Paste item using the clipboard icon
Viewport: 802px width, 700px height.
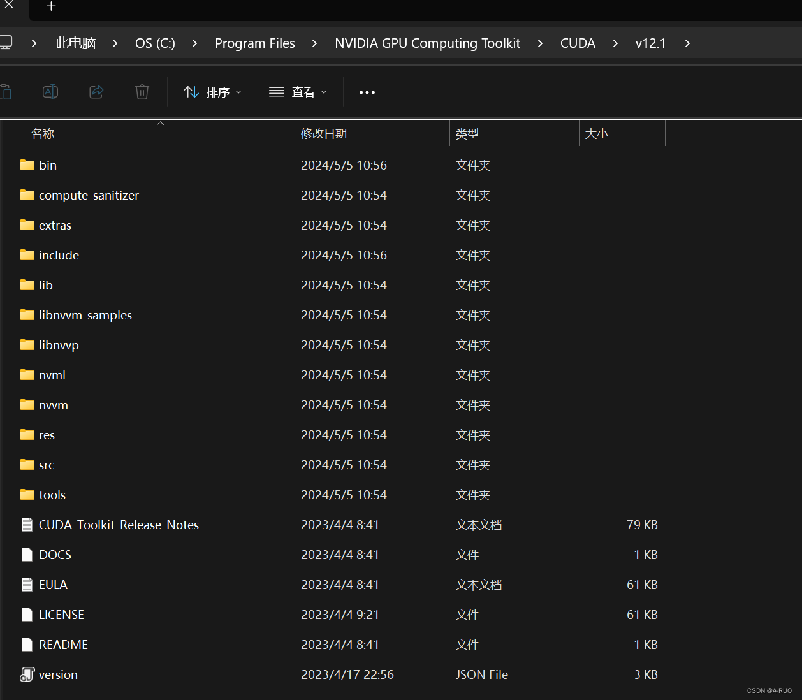7,92
